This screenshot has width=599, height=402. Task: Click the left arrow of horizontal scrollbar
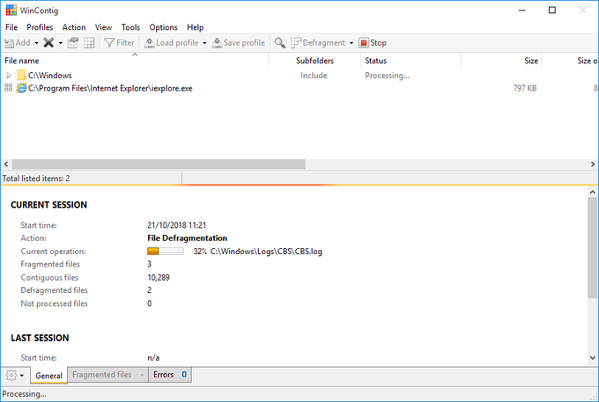6,164
